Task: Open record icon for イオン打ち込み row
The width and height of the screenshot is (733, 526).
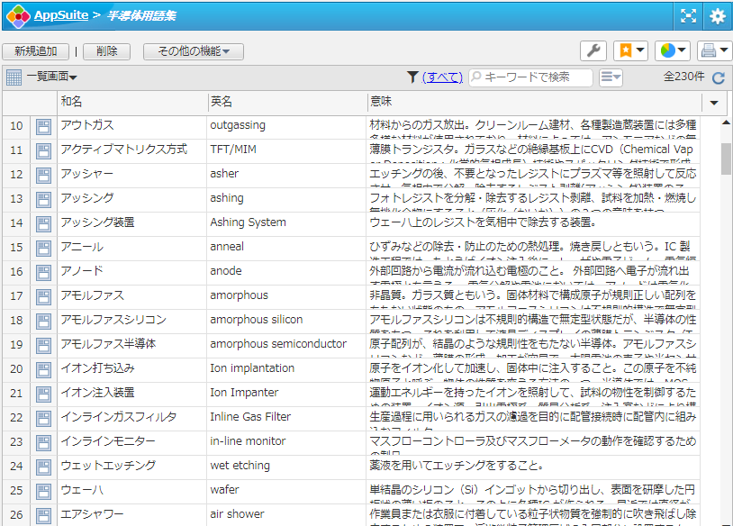Action: pyautogui.click(x=43, y=369)
